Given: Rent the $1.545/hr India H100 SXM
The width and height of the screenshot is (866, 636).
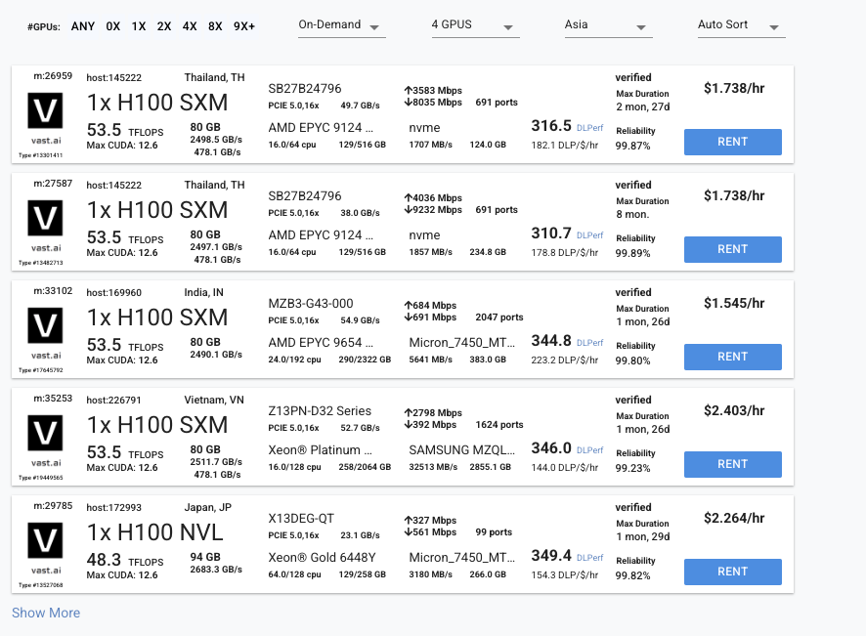Looking at the screenshot, I should coord(732,357).
